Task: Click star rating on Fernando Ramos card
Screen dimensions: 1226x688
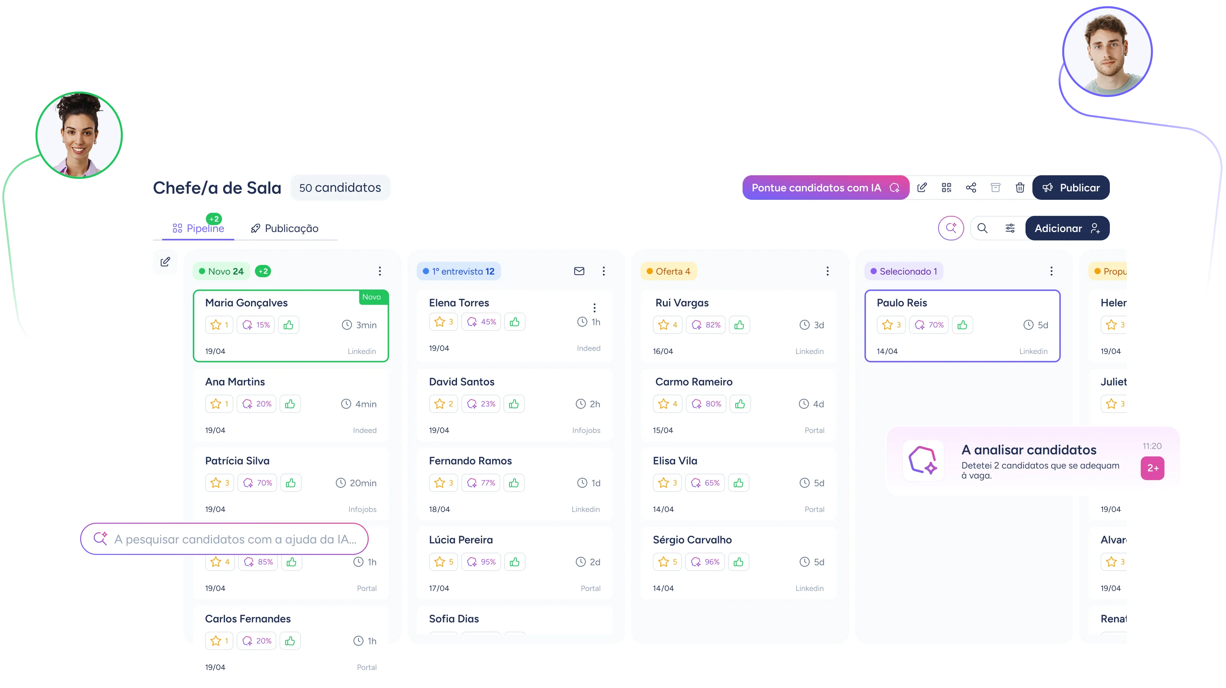Action: pyautogui.click(x=444, y=483)
